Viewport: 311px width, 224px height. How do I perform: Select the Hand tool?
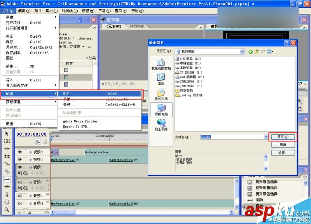[x=7, y=202]
